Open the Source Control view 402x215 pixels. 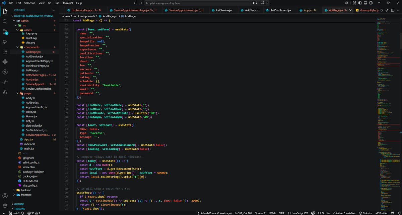click(5, 32)
